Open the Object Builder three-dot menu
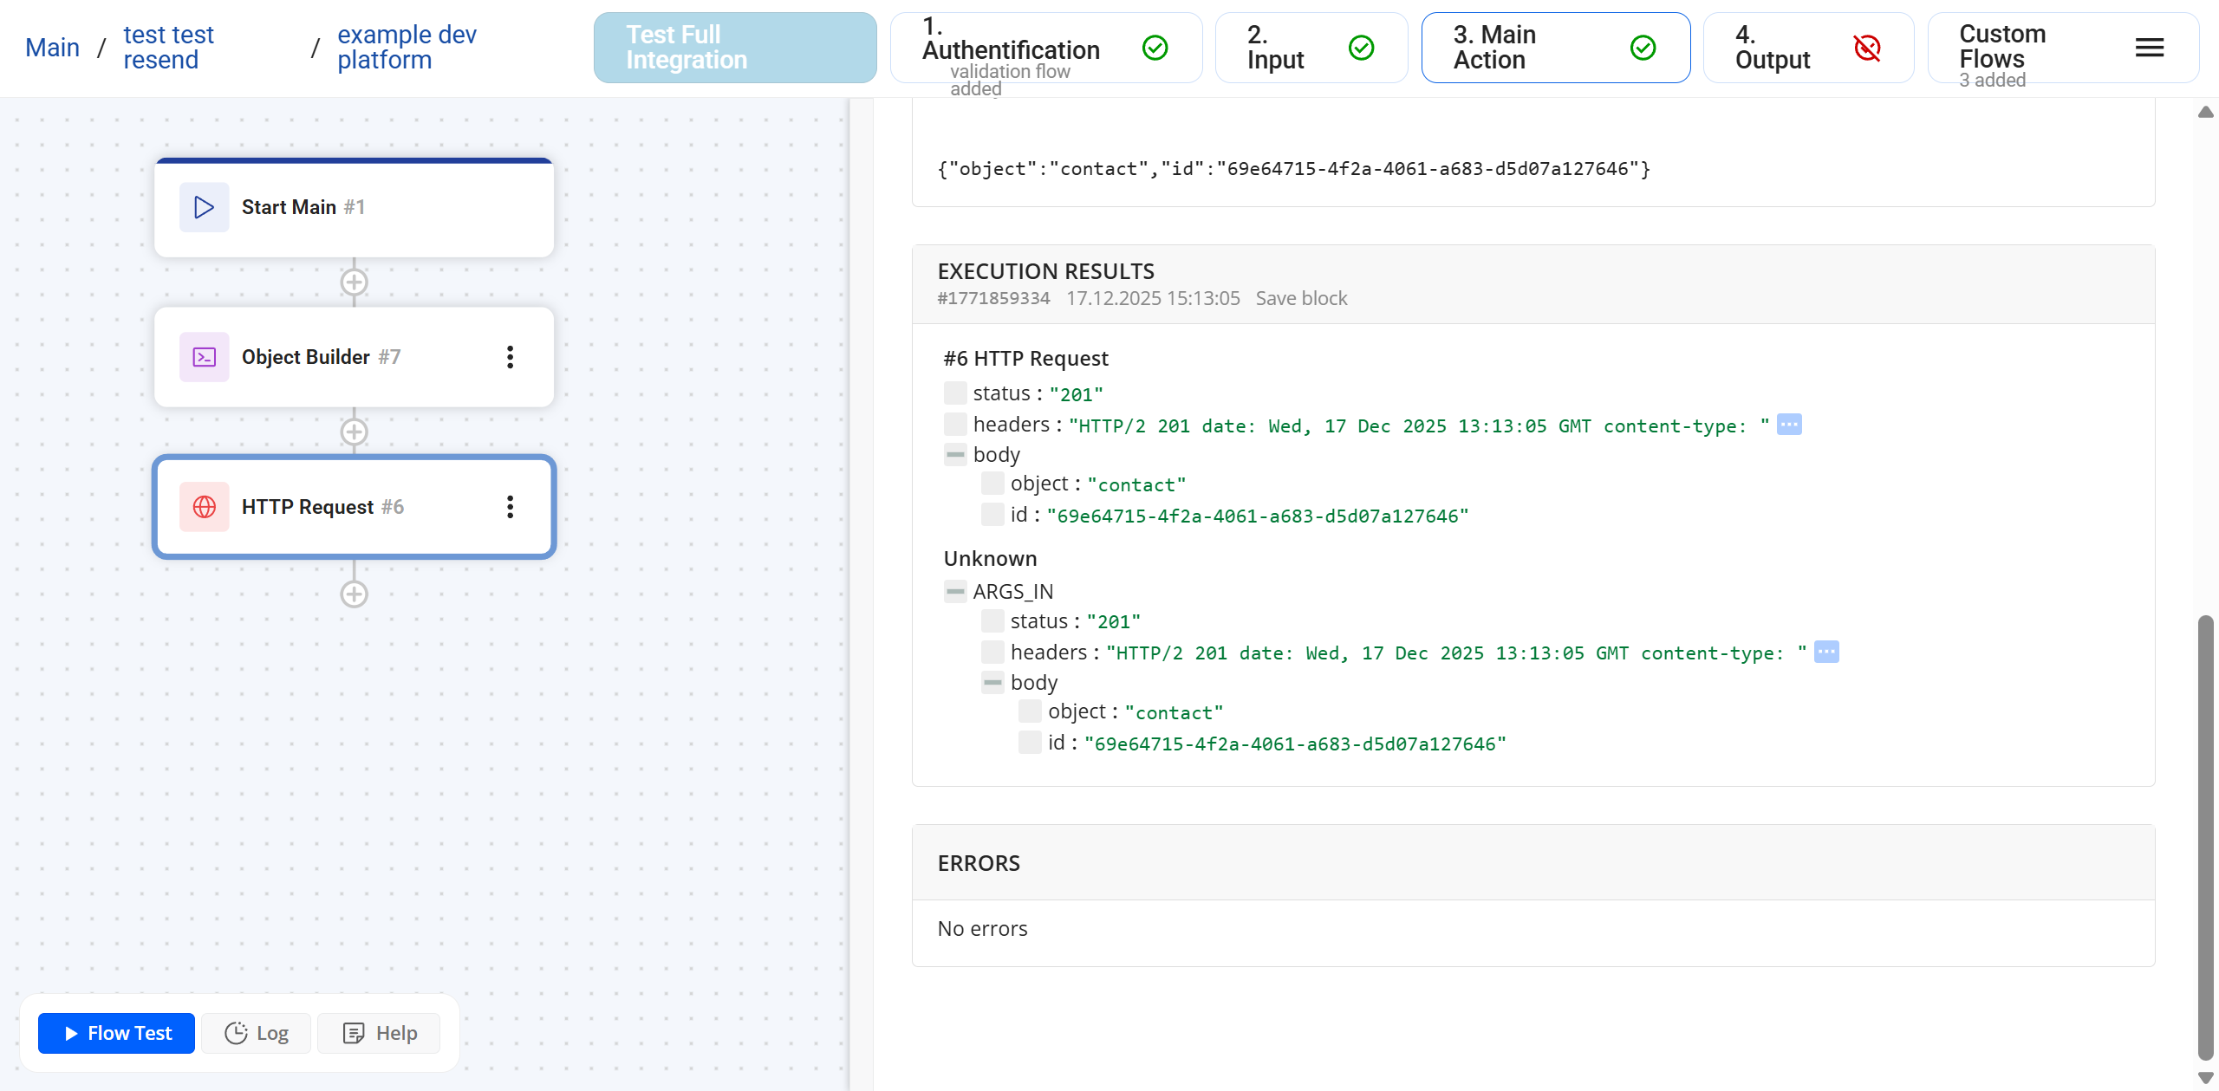 click(x=510, y=357)
